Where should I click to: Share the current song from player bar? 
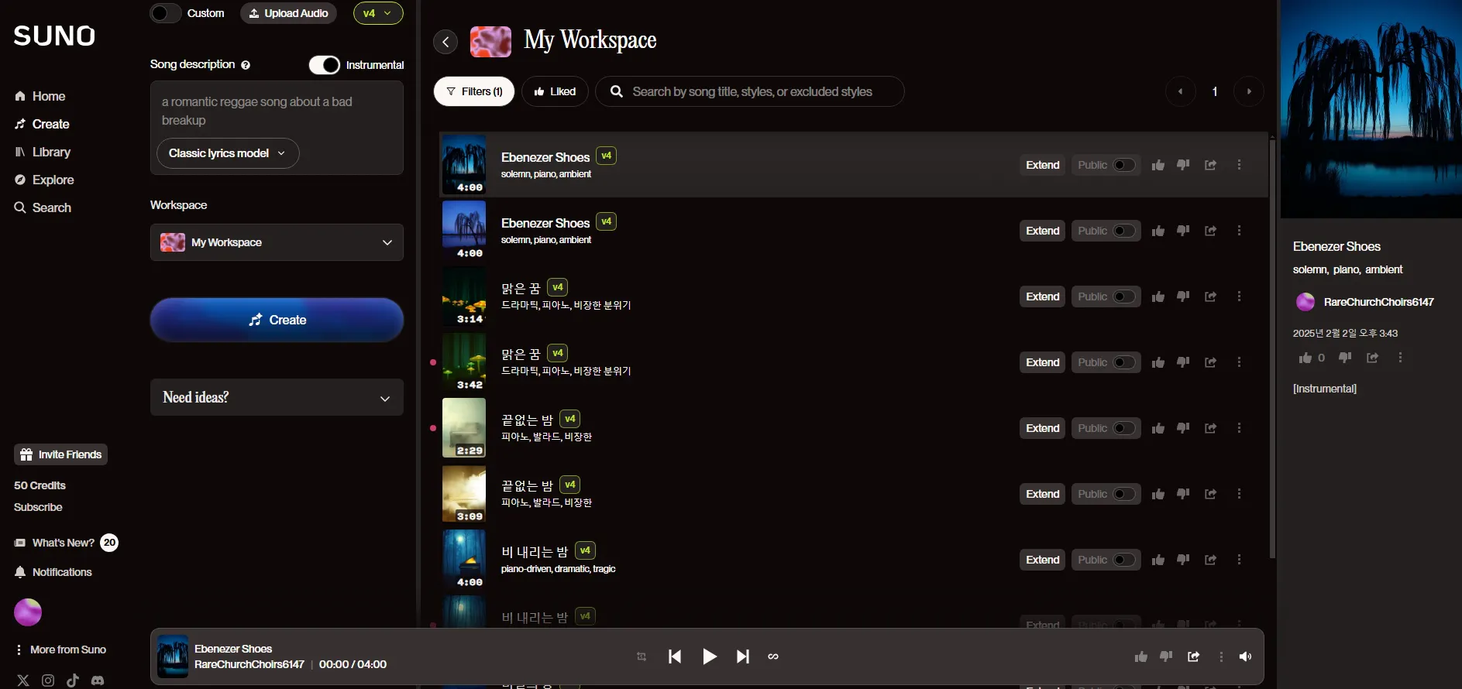[x=1193, y=656]
